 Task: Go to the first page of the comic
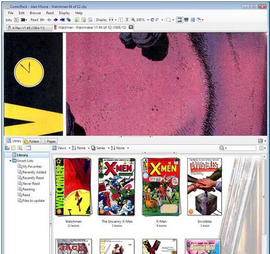coord(42,20)
